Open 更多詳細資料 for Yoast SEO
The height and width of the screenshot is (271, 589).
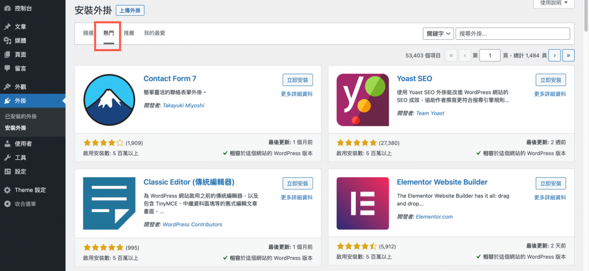pyautogui.click(x=550, y=94)
